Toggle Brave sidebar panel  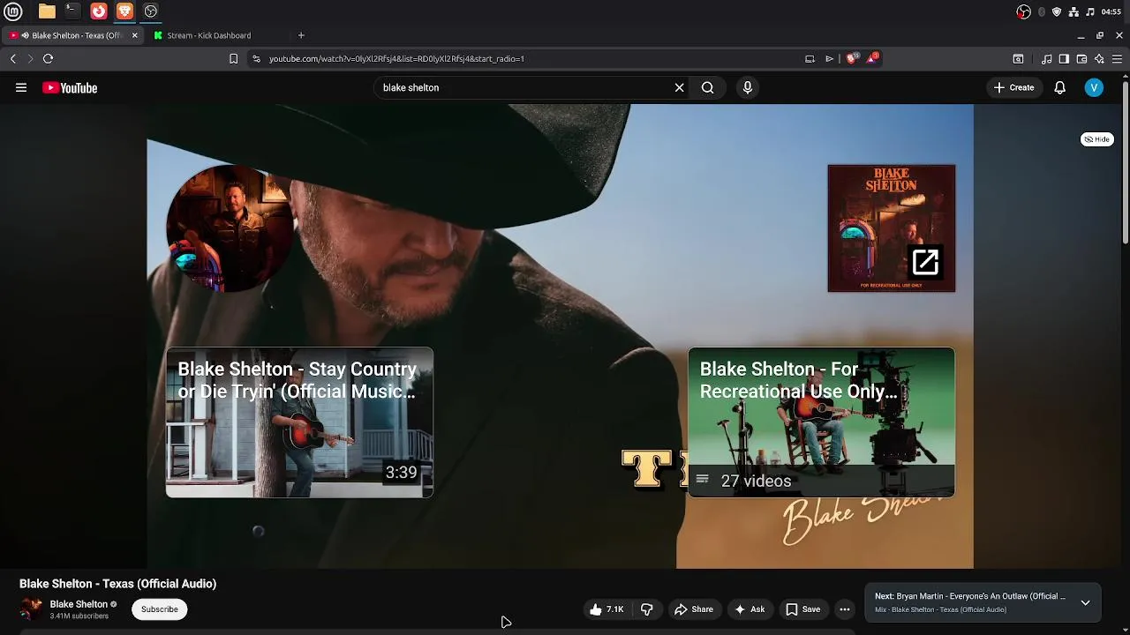[1064, 59]
